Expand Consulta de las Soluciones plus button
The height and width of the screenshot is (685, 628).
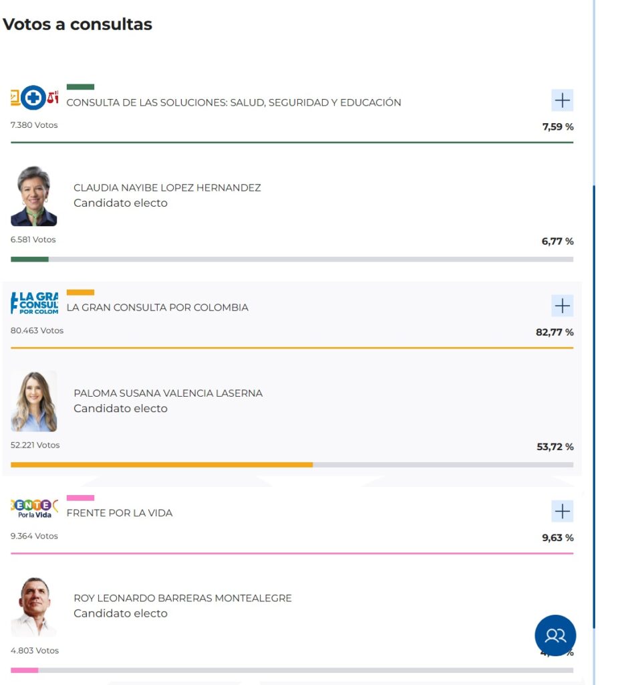pyautogui.click(x=563, y=100)
